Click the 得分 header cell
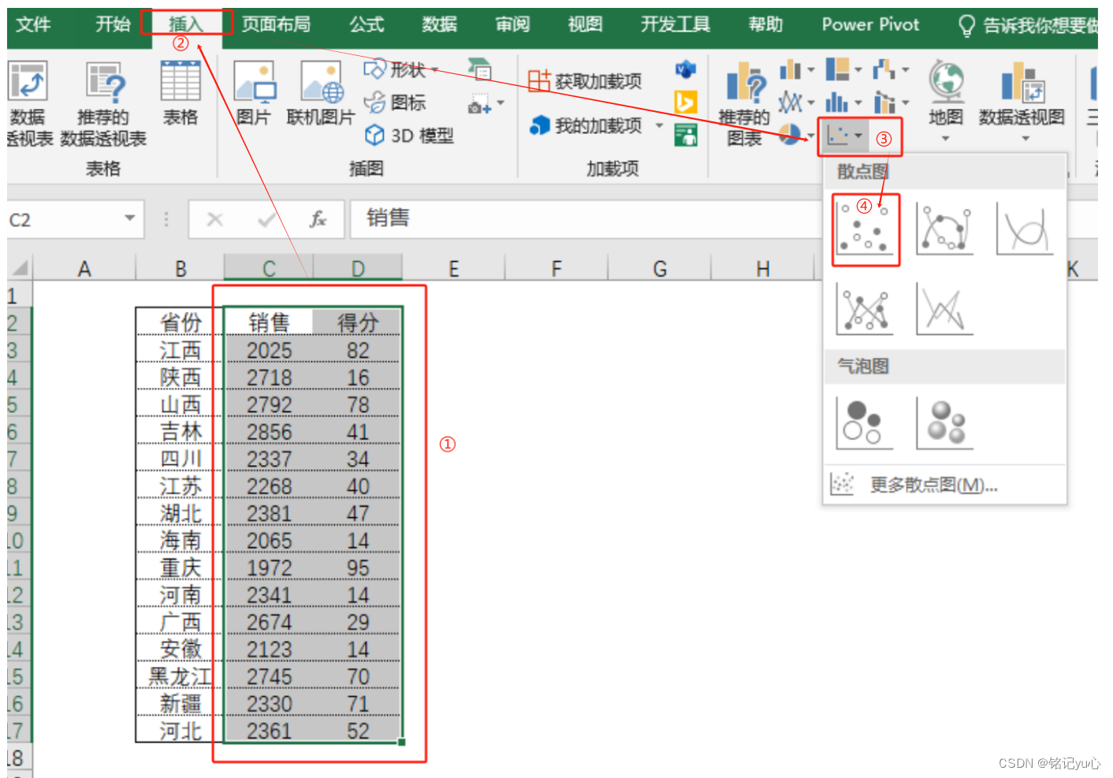This screenshot has height=778, width=1113. click(358, 322)
